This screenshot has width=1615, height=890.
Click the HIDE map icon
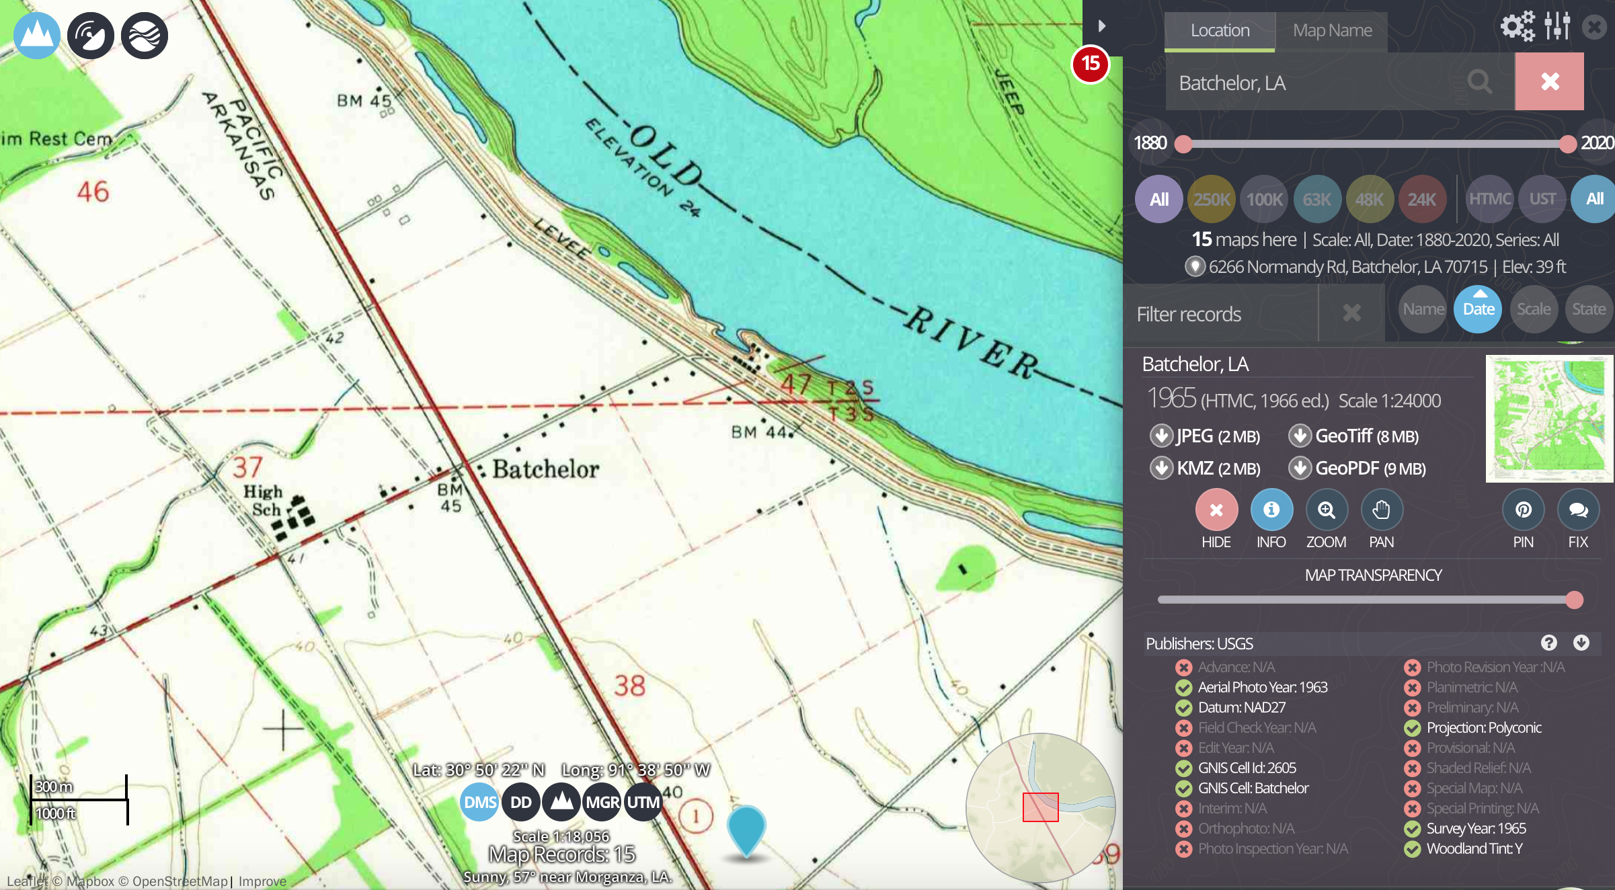click(1216, 510)
